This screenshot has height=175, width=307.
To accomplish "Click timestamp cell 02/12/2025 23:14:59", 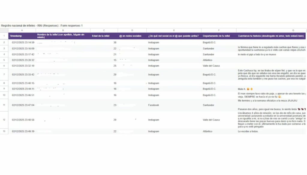I will tap(23, 42).
